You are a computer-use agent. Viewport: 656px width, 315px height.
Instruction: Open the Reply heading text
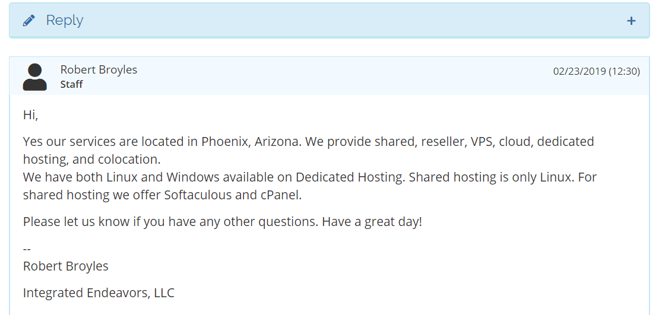(x=65, y=20)
